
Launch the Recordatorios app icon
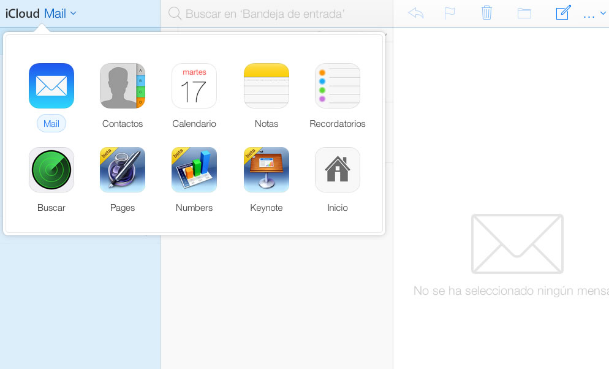[338, 86]
